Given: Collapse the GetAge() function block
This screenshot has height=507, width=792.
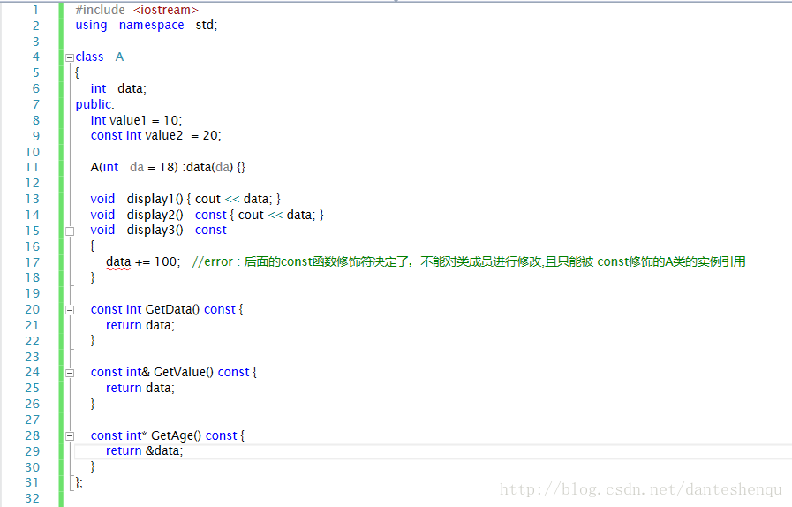Looking at the screenshot, I should click(x=70, y=435).
